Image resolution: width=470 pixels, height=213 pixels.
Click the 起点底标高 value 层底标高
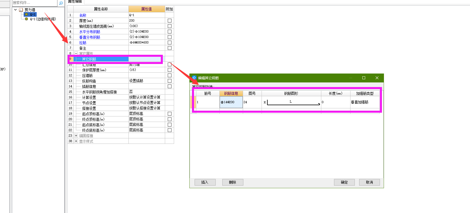[147, 125]
